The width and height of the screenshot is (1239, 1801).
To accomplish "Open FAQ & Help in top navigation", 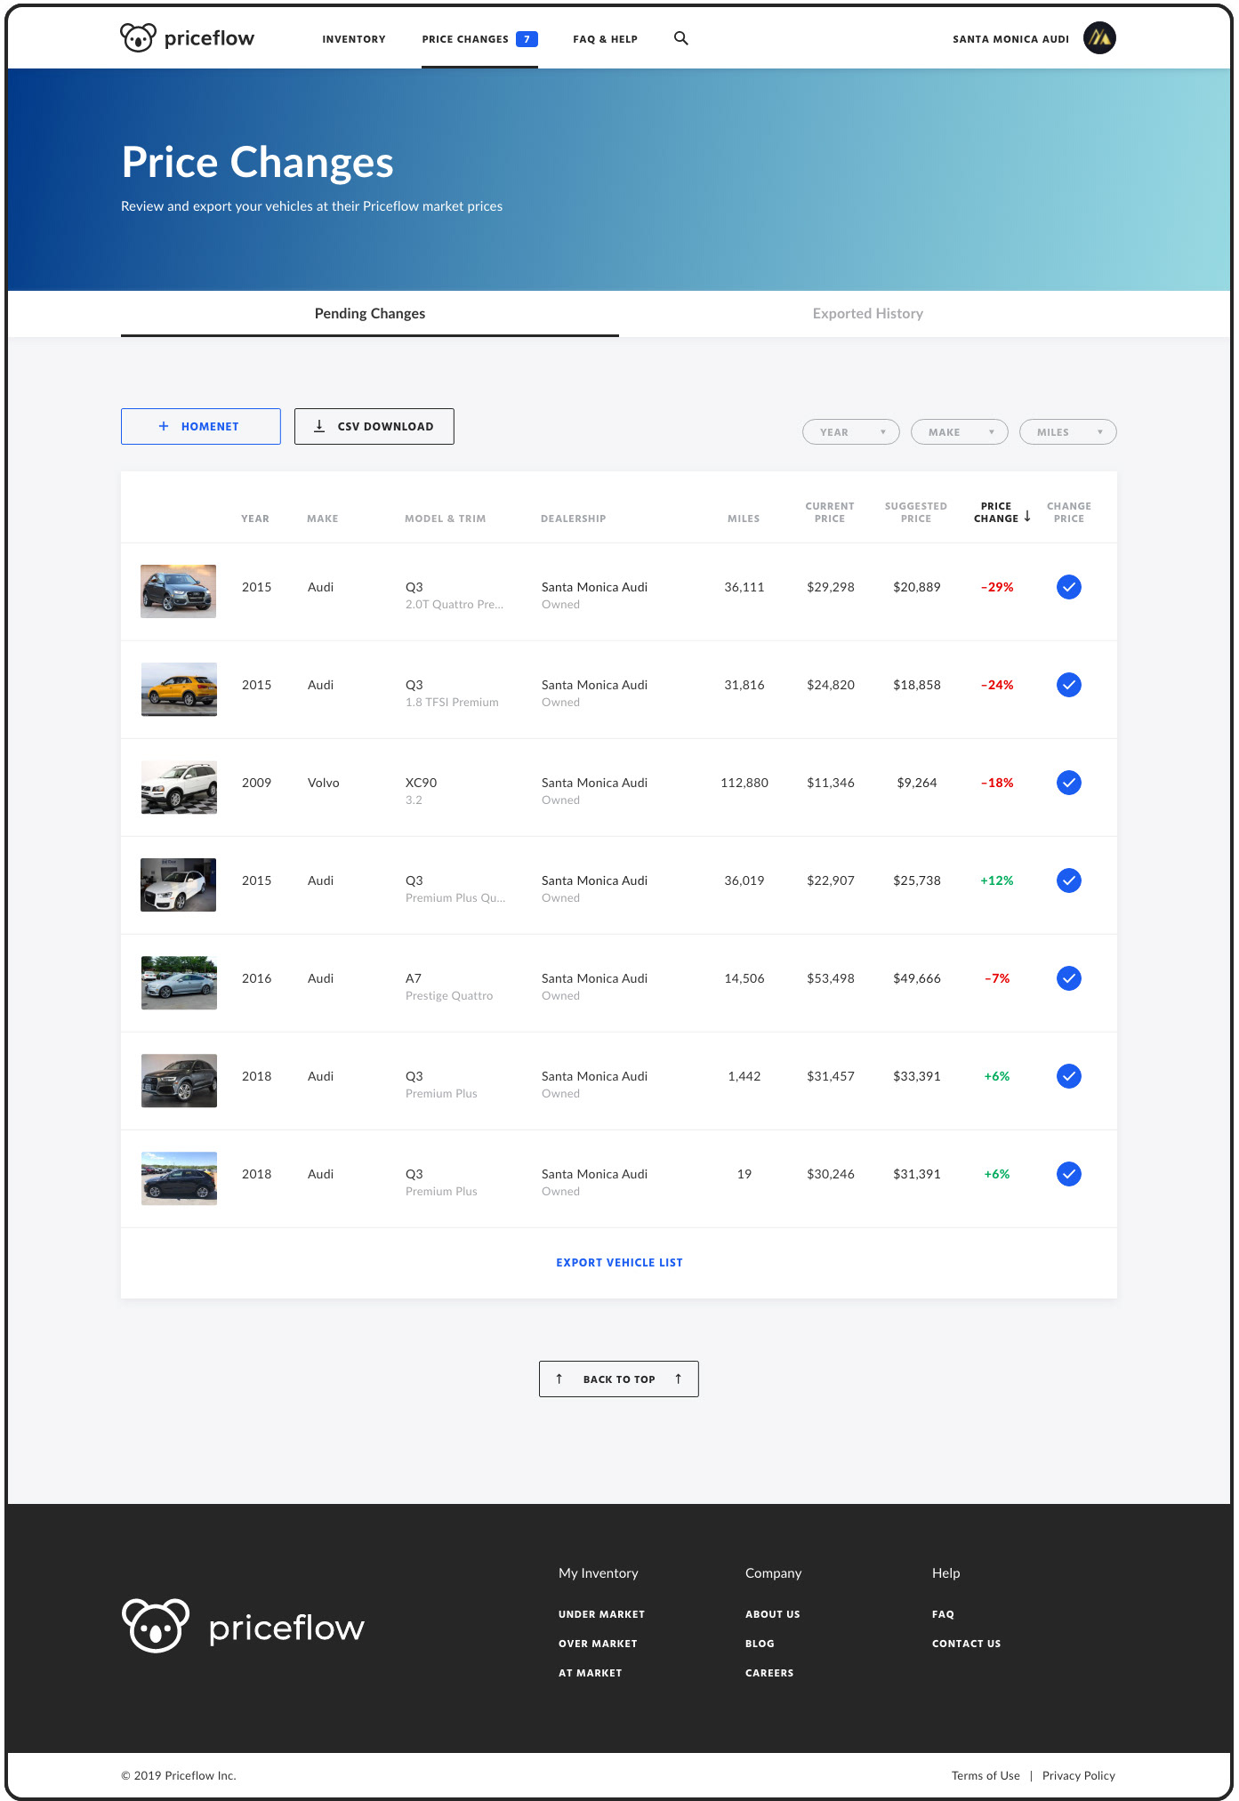I will tap(606, 39).
